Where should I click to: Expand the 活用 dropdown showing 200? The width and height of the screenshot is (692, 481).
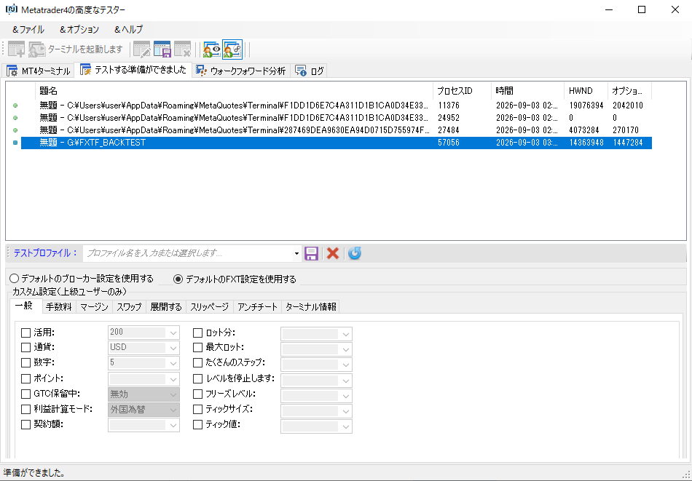(x=173, y=333)
